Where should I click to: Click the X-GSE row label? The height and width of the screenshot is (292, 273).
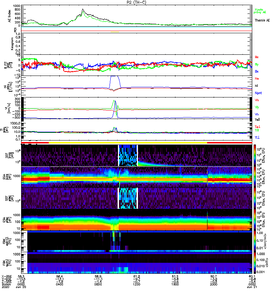tap(7, 276)
